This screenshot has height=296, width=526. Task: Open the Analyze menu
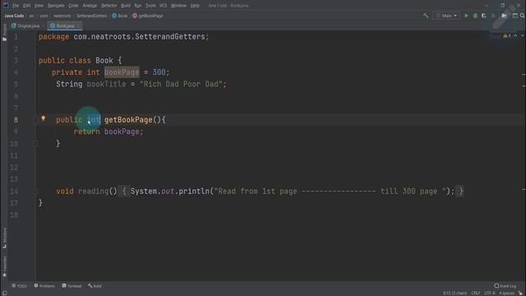90,6
